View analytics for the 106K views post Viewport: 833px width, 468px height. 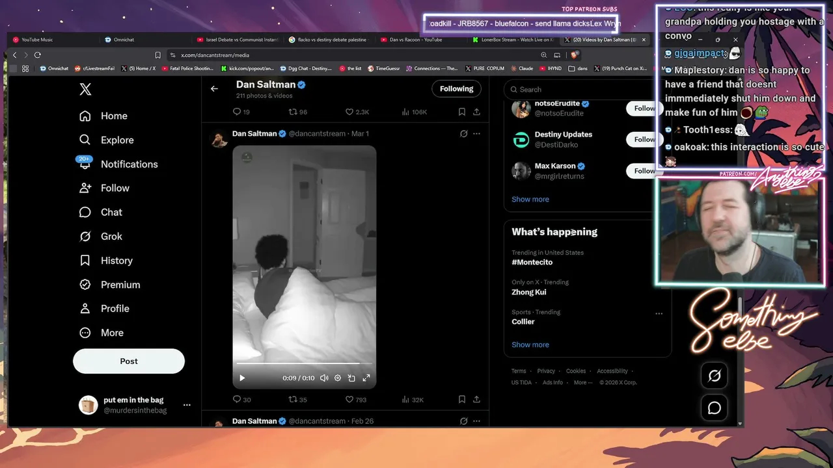[x=414, y=112]
